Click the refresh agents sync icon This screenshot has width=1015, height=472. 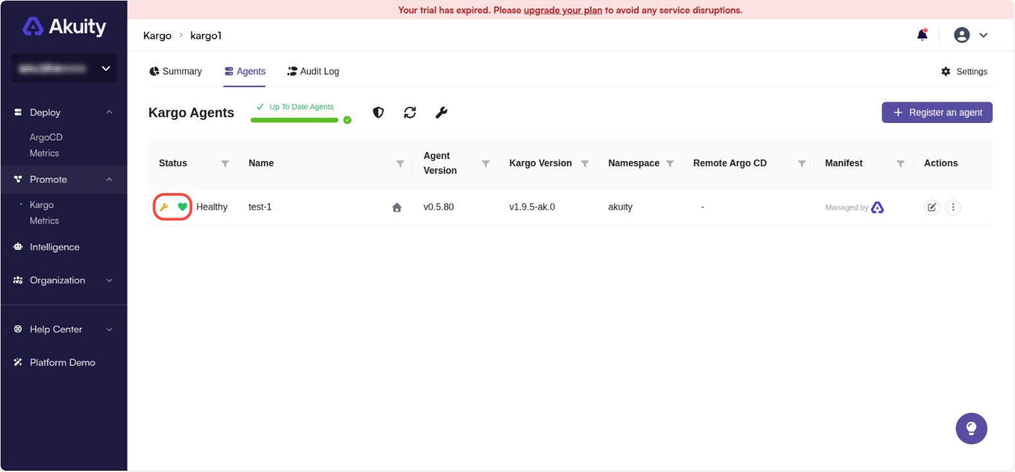pos(410,113)
